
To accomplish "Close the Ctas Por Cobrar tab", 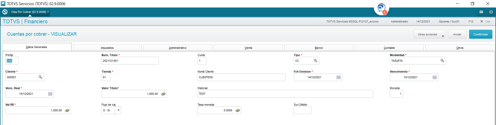I will (48, 12).
